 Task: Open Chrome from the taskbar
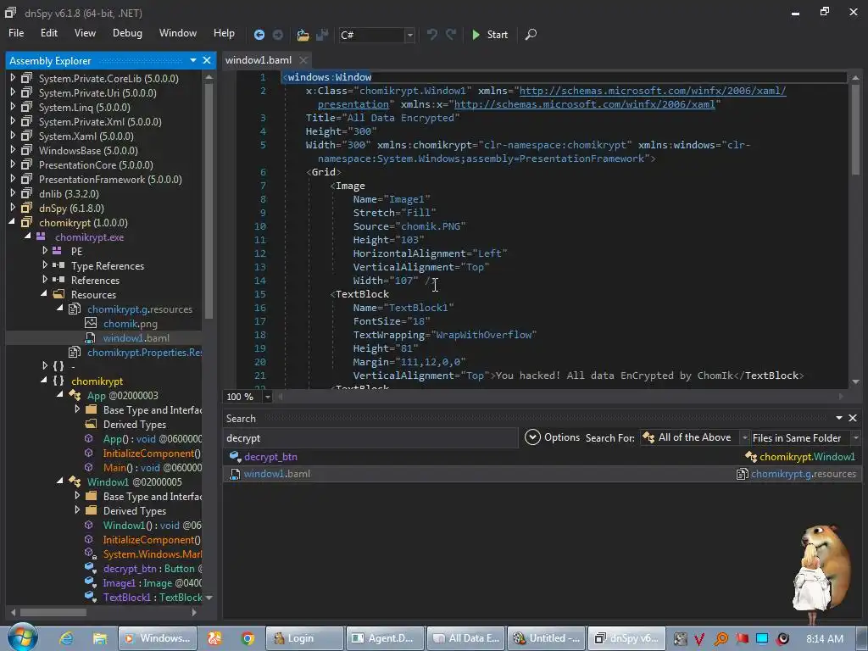pos(248,638)
